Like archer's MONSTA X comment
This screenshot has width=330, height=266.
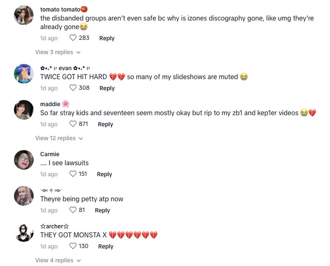73,246
